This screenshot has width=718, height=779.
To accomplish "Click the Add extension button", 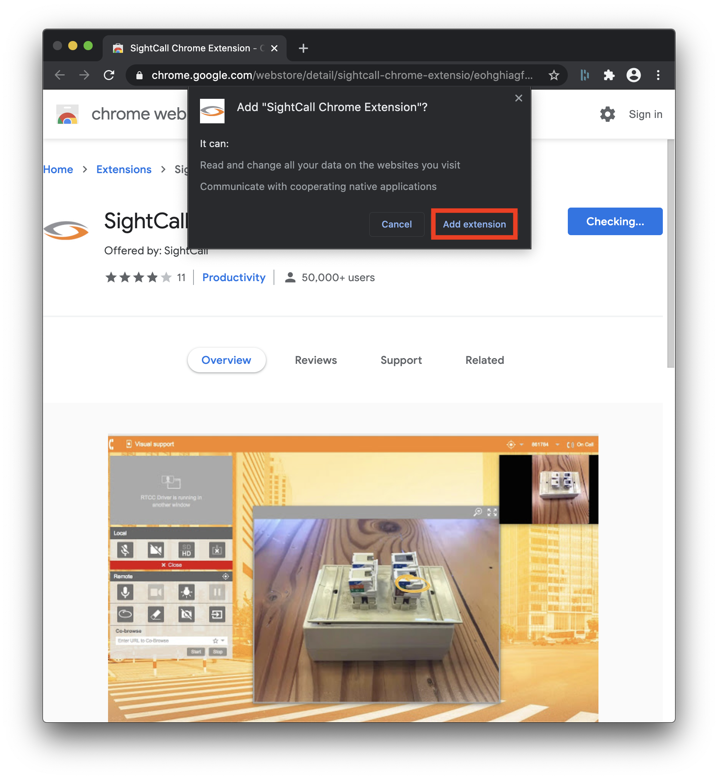I will pyautogui.click(x=474, y=224).
